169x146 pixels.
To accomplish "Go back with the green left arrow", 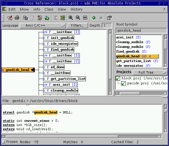I will 94,18.
